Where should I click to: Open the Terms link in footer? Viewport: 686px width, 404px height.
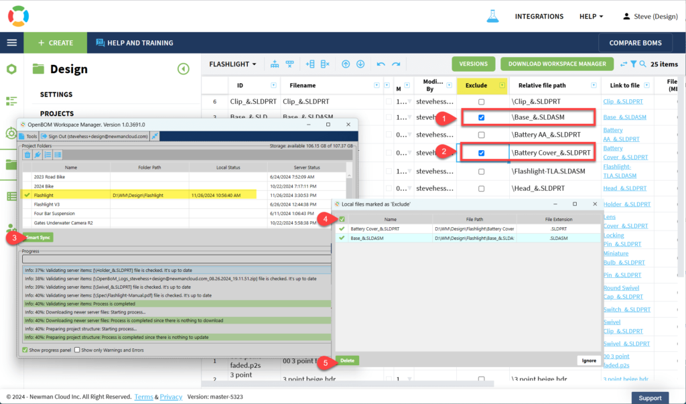[143, 397]
